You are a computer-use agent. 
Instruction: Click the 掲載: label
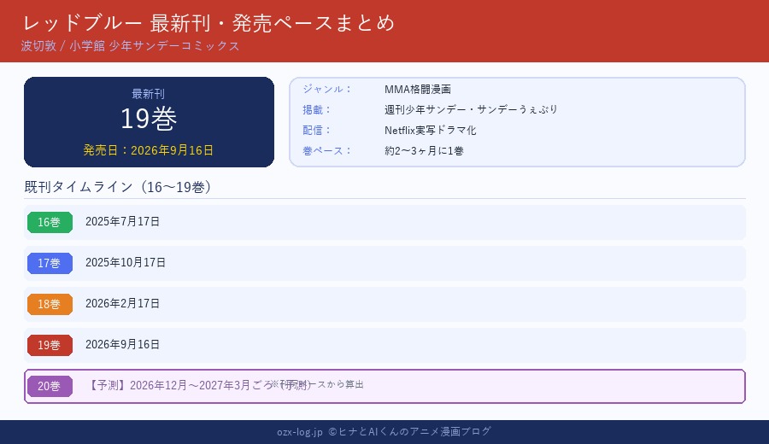317,110
